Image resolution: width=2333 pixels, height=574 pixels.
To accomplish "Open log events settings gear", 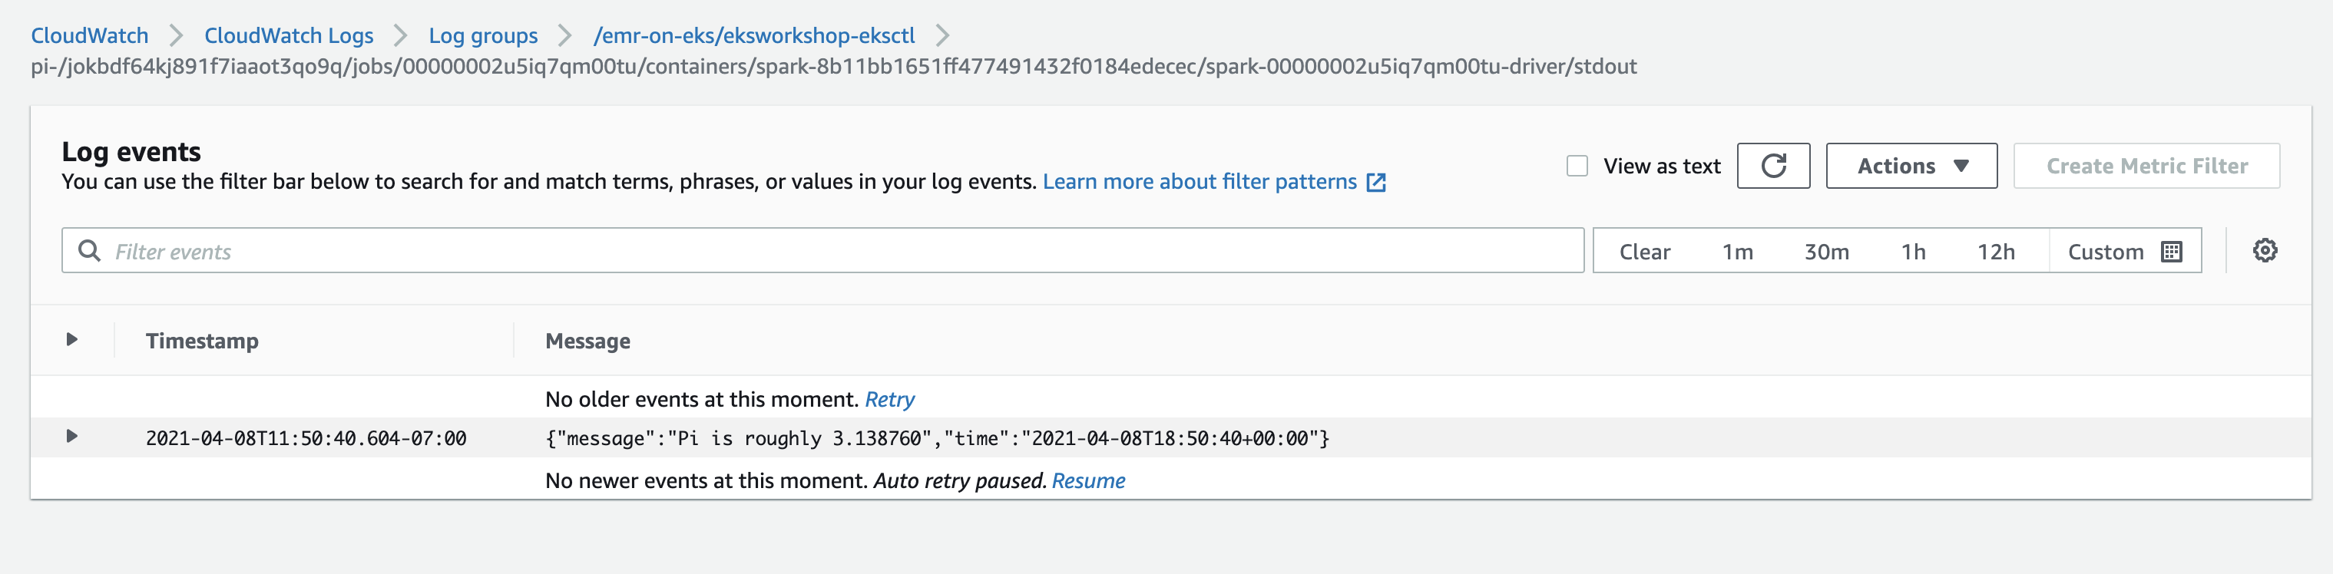I will tap(2264, 251).
